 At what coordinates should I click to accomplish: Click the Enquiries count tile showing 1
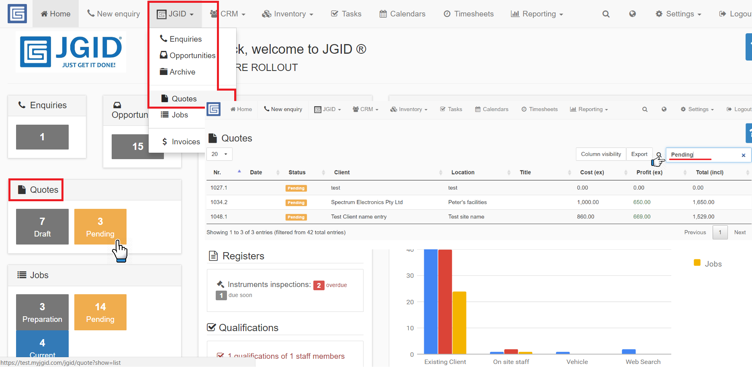click(42, 137)
